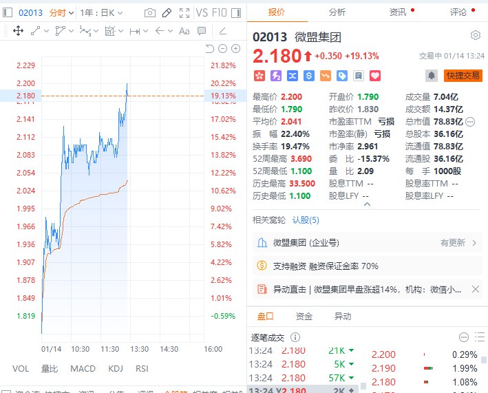
Task: Open the 异动直击 news headline
Action: [367, 290]
